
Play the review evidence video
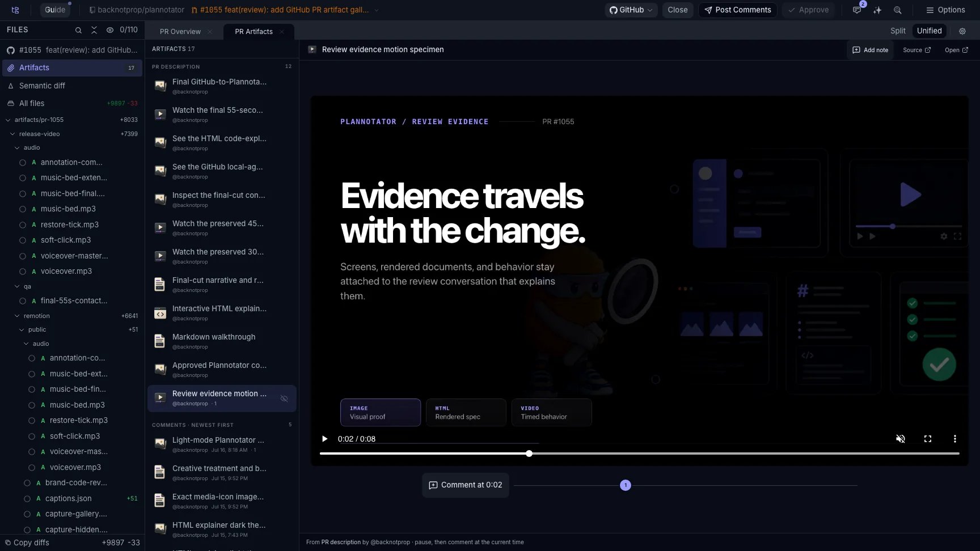(324, 439)
